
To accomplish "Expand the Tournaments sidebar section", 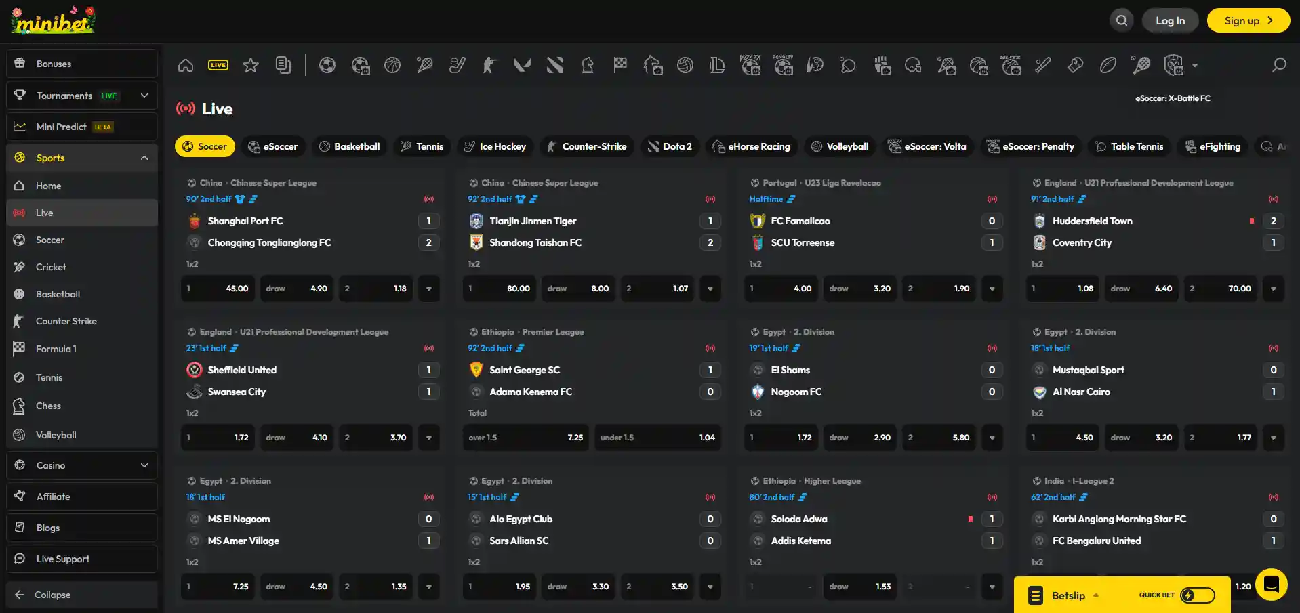I will tap(144, 96).
